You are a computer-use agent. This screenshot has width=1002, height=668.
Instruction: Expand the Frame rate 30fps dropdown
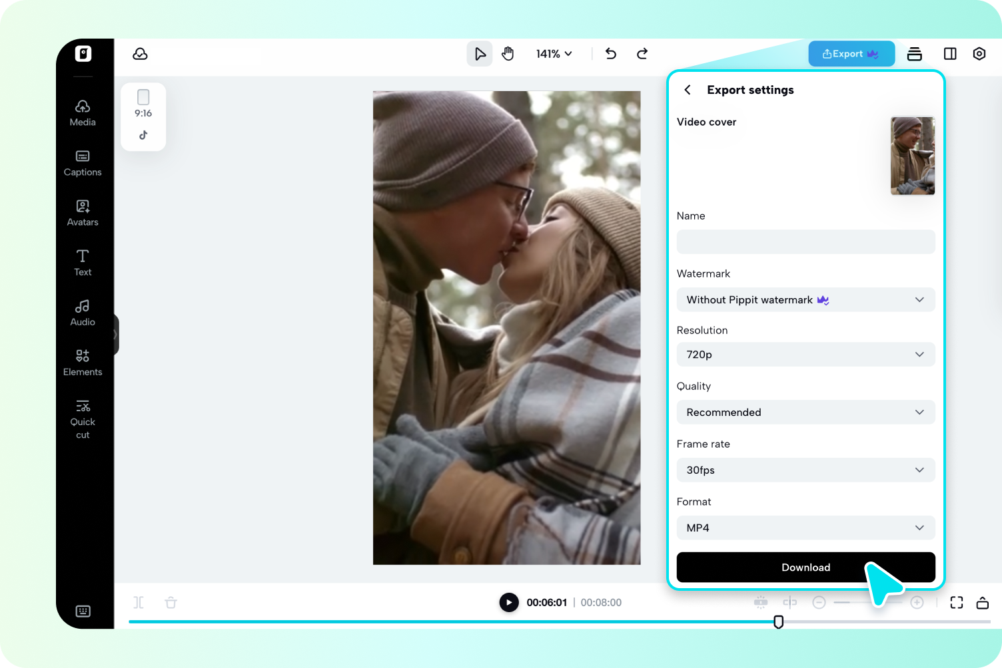coord(805,470)
